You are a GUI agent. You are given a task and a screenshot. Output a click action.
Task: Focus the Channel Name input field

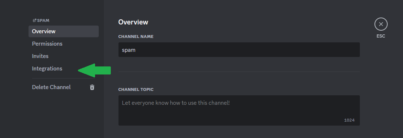tap(239, 50)
